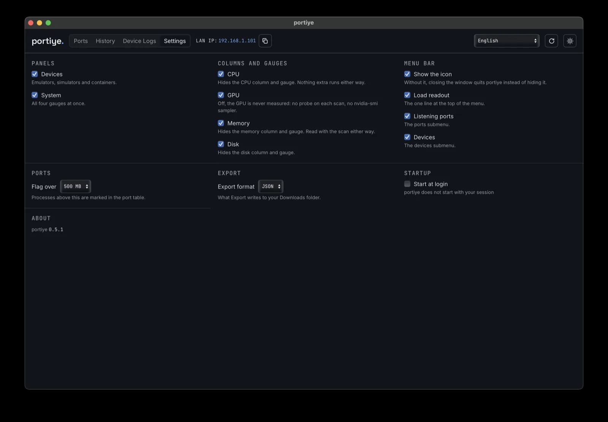Click the EXPORT section heading

tap(229, 173)
